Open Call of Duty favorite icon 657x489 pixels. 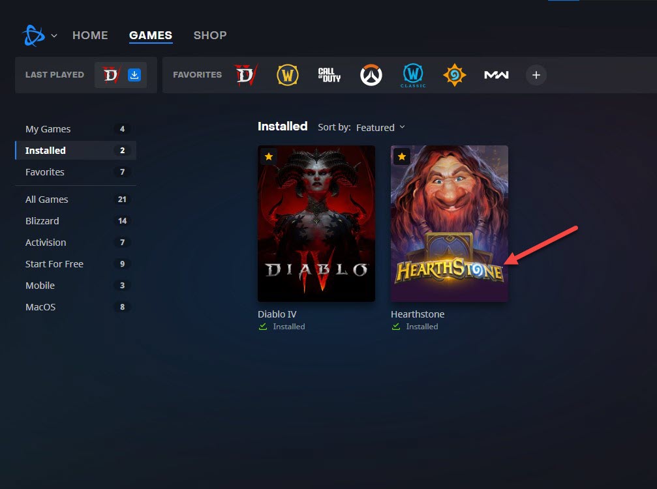[x=329, y=75]
